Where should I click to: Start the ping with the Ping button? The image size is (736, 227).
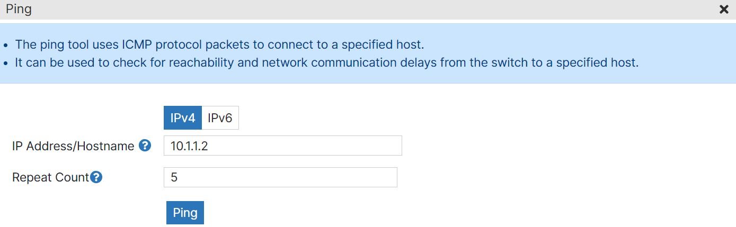coord(185,213)
